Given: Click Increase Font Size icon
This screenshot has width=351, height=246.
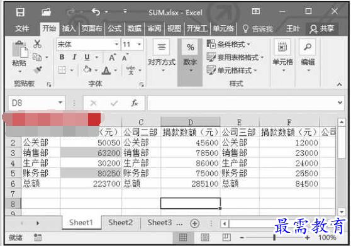Looking at the screenshot, I should coord(112,57).
